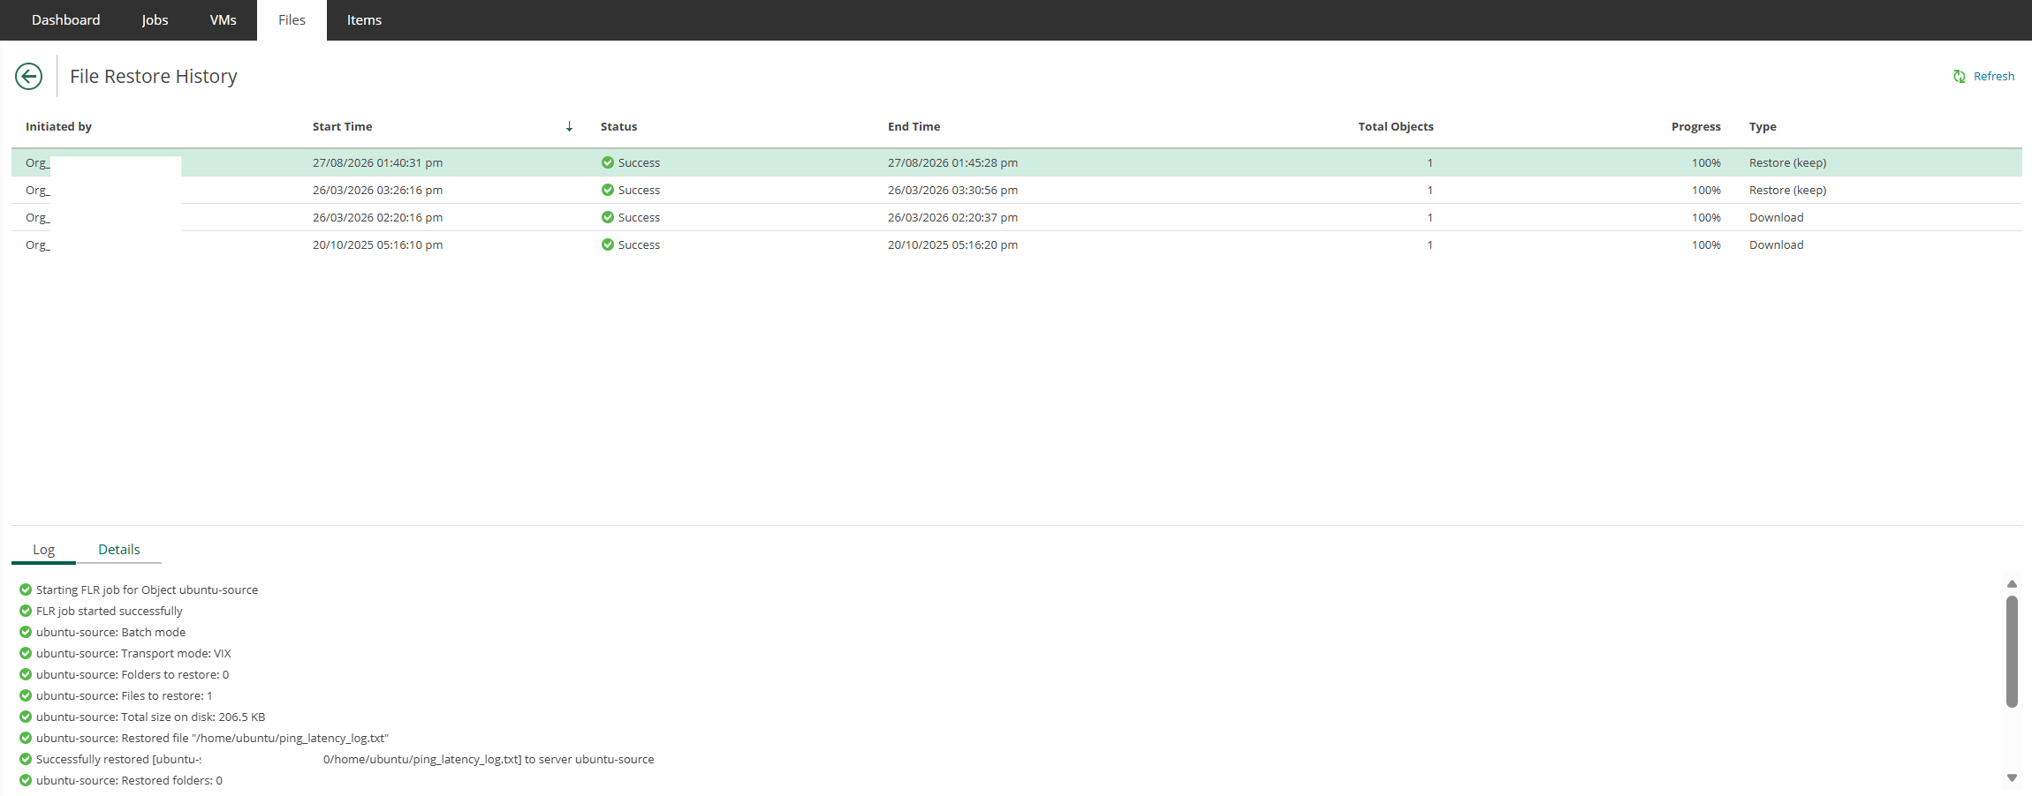Go to the VMs tab

point(223,20)
